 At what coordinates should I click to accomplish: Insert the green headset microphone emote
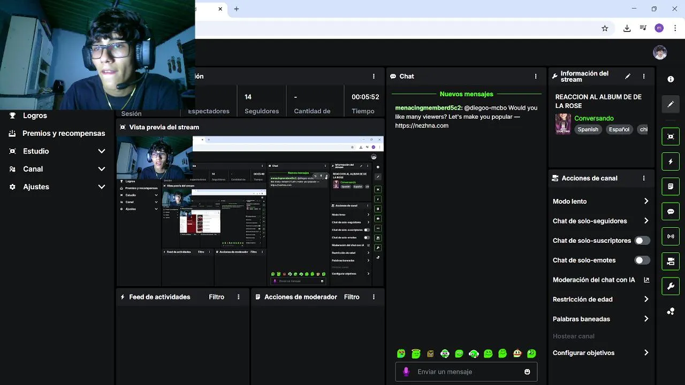point(474,353)
